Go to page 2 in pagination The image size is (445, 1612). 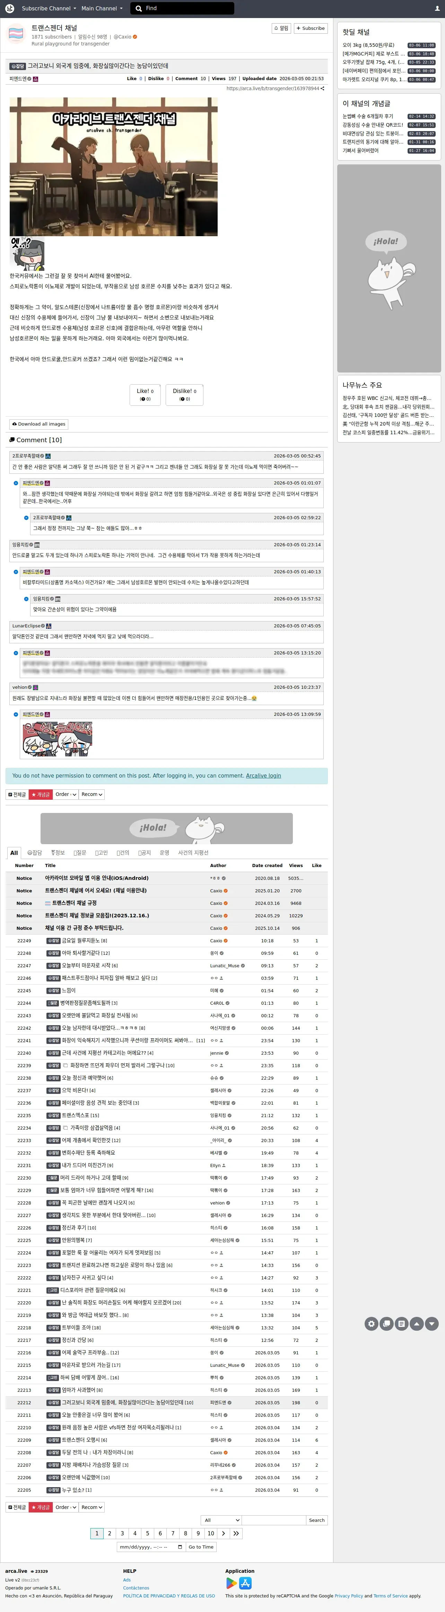(110, 1533)
